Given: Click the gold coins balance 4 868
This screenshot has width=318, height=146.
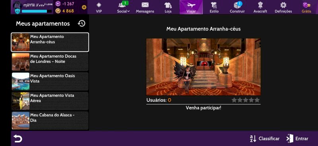Looking at the screenshot, I should click(65, 11).
